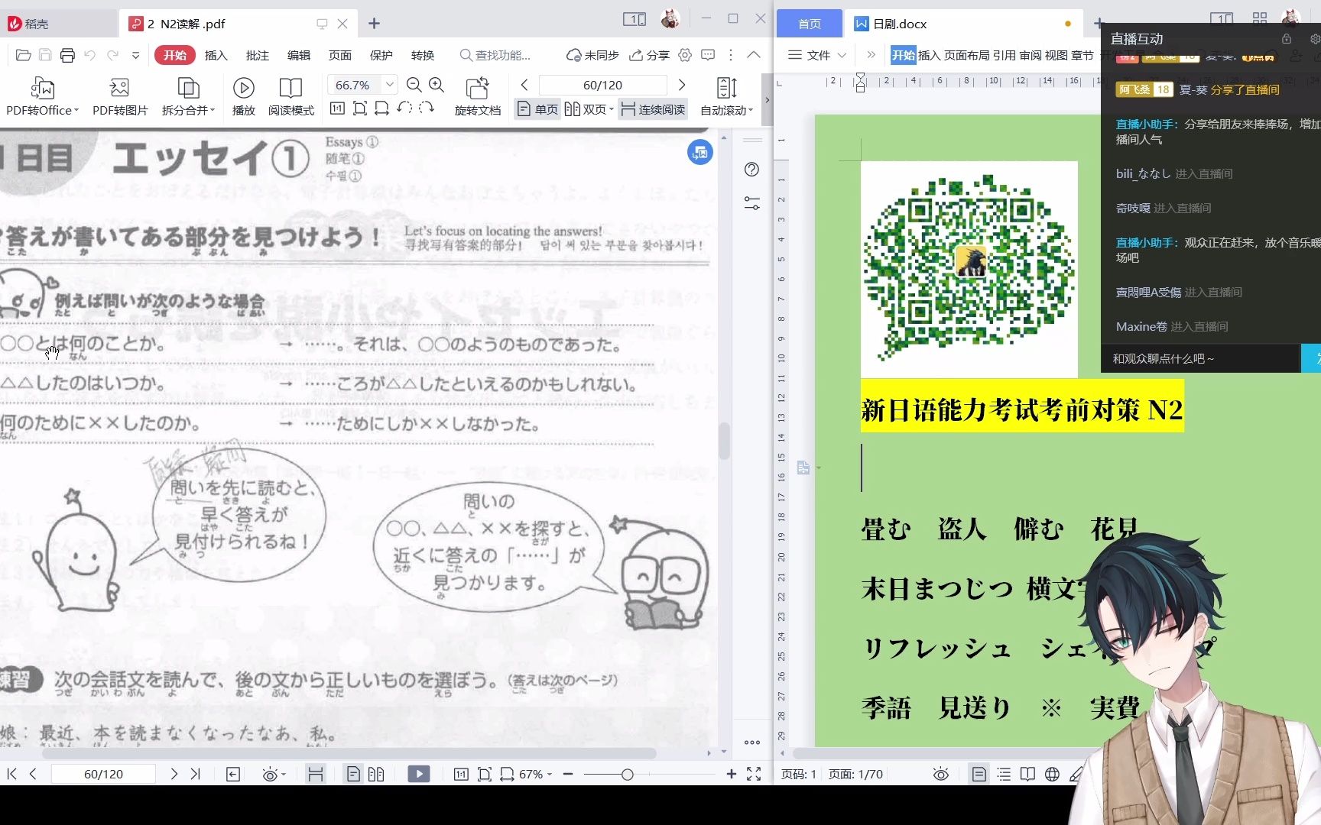Image resolution: width=1321 pixels, height=825 pixels.
Task: Open 67% zoom dropdown in status bar
Action: tap(549, 775)
